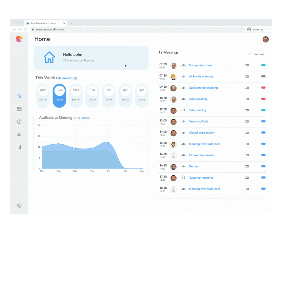
Task: Click video camera icon for All Hands meeting
Action: pyautogui.click(x=247, y=76)
